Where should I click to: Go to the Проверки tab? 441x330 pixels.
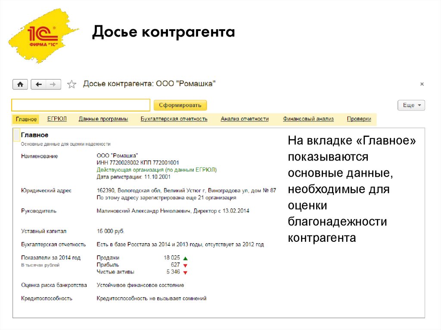click(359, 119)
